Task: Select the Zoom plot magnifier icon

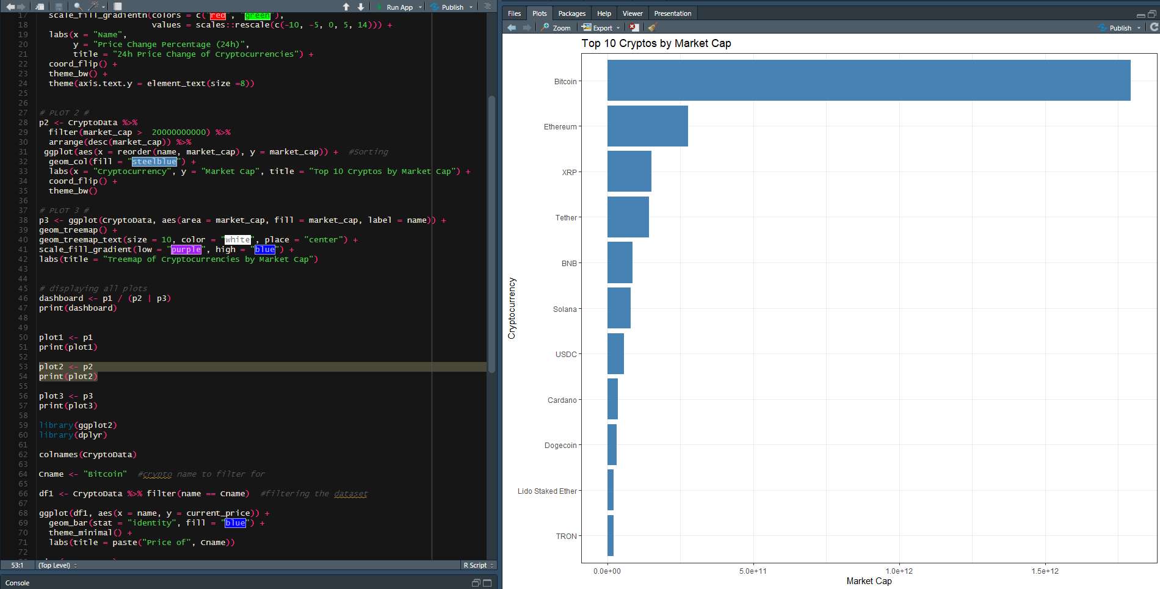Action: [x=556, y=27]
